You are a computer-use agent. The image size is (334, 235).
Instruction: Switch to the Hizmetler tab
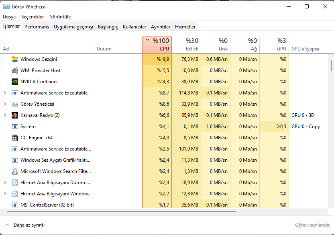185,27
